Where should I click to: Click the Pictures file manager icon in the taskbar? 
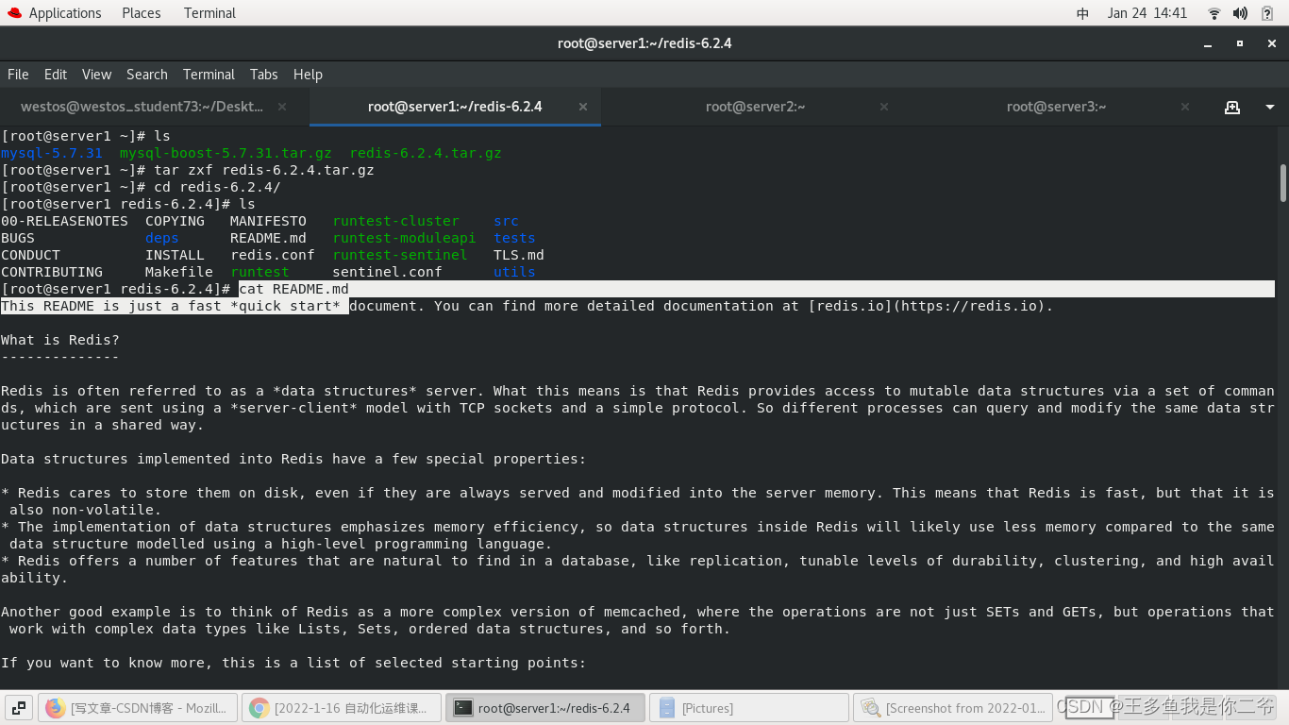click(x=667, y=708)
